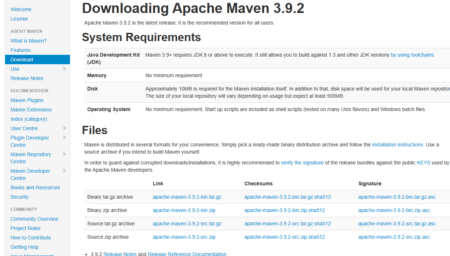
Task: Expand Maven Developer Centre chevron
Action: coord(64,171)
